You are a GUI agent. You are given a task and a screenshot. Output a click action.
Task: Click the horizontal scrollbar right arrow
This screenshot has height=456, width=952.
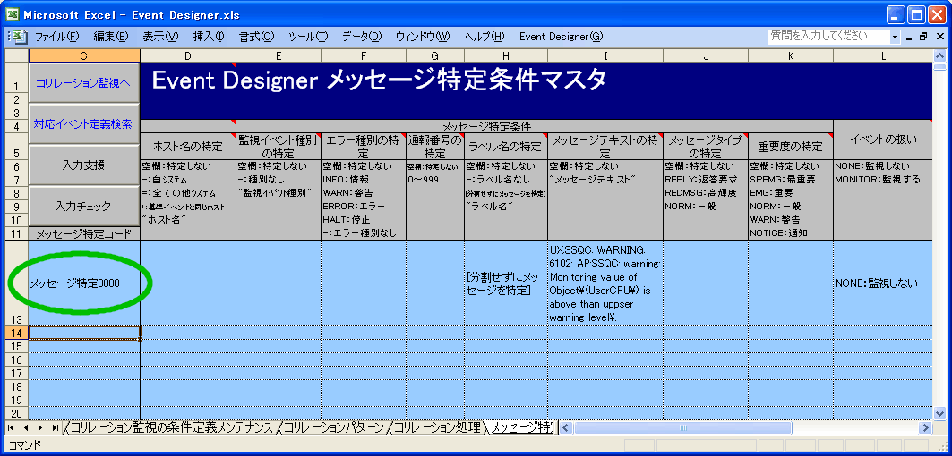[x=926, y=427]
